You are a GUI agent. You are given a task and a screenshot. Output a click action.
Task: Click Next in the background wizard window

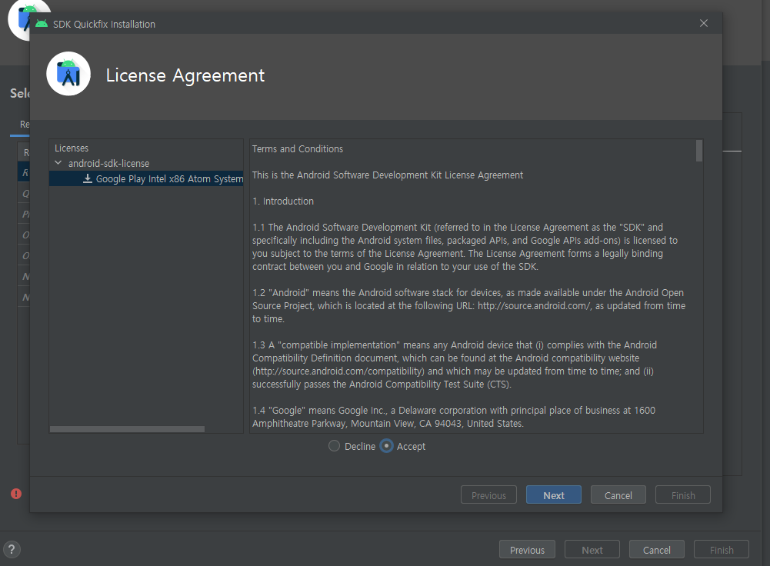click(592, 550)
